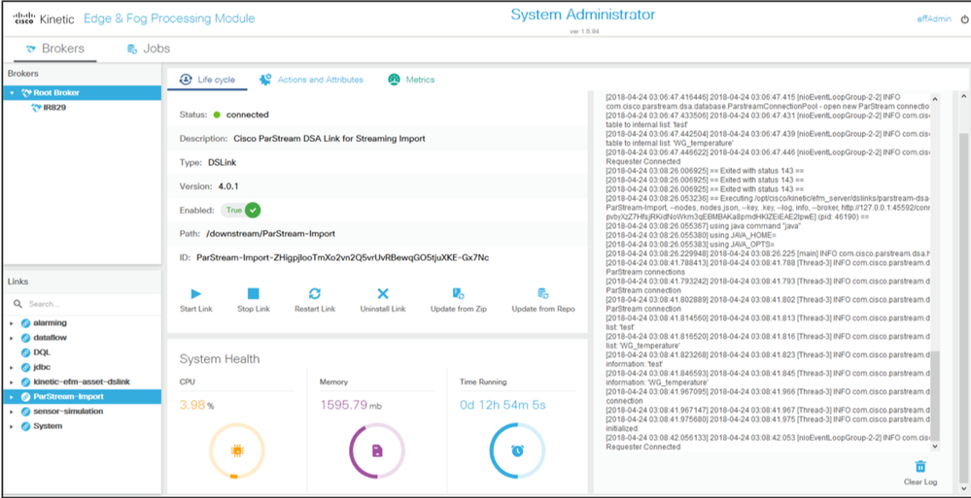
Task: Open the Jobs tab
Action: (148, 49)
